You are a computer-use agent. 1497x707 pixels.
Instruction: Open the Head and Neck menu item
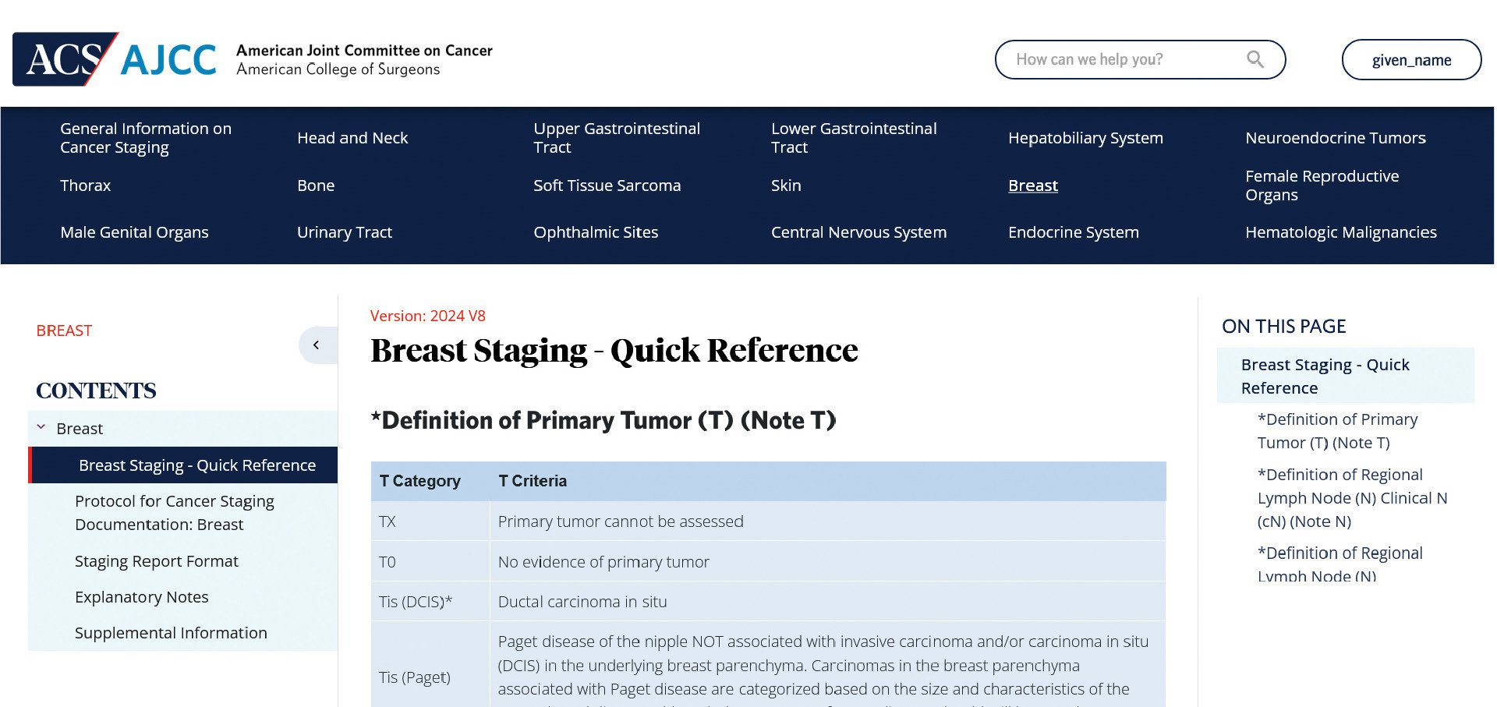352,138
